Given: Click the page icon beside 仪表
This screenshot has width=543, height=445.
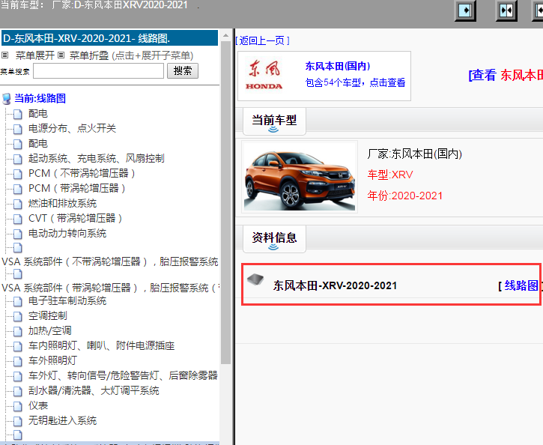Looking at the screenshot, I should pos(18,406).
